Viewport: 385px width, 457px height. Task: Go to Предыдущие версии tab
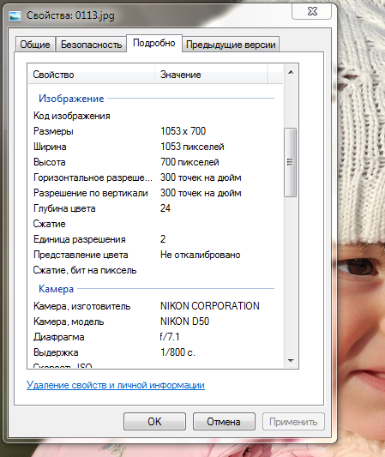coord(231,45)
